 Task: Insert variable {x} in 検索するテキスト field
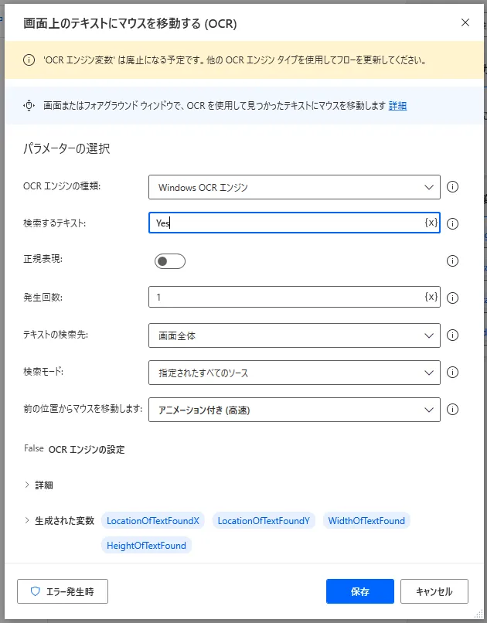[x=431, y=223]
